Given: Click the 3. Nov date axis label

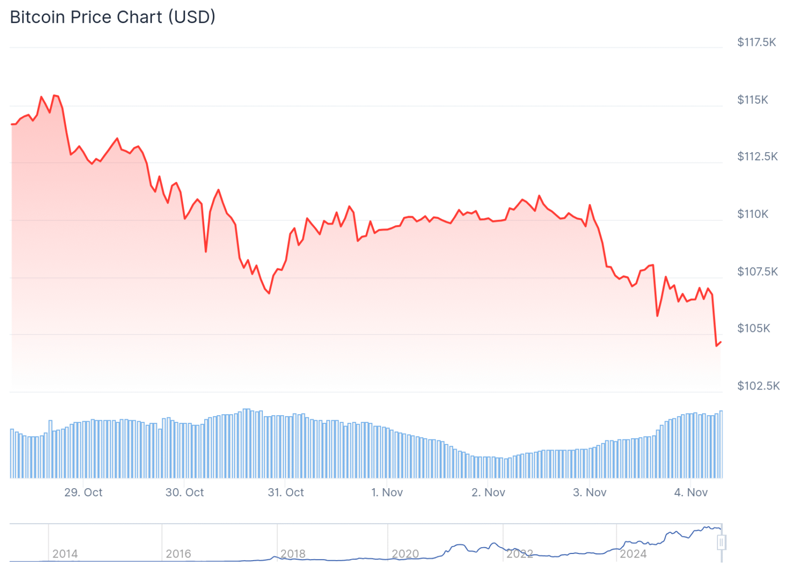Looking at the screenshot, I should (590, 492).
